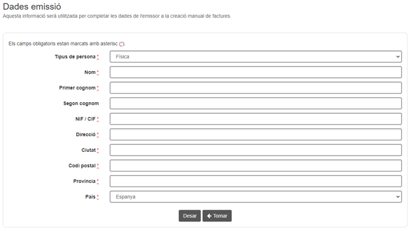409x231 pixels.
Task: Click the Desar button
Action: pyautogui.click(x=190, y=216)
